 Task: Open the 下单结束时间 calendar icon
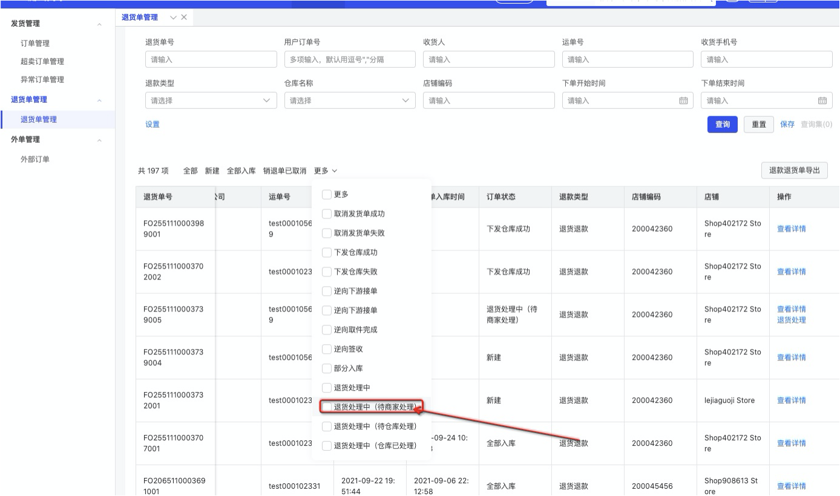pyautogui.click(x=822, y=101)
